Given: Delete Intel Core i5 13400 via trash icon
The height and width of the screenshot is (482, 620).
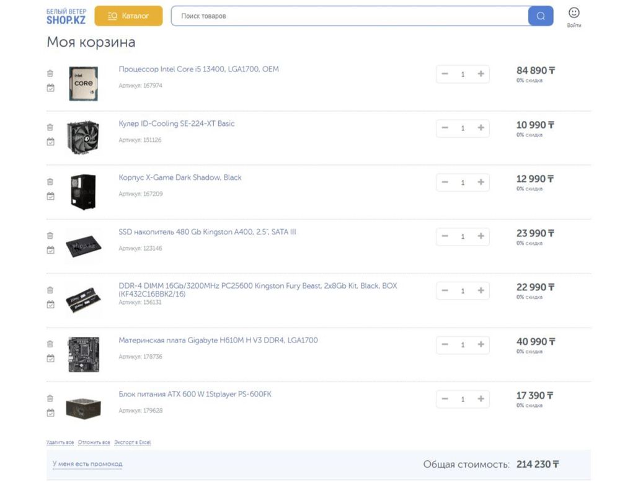Looking at the screenshot, I should [x=50, y=73].
